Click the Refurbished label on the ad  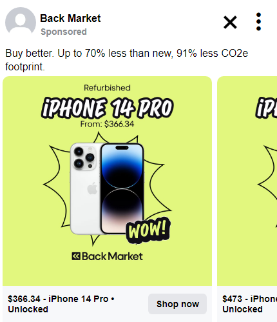click(107, 88)
